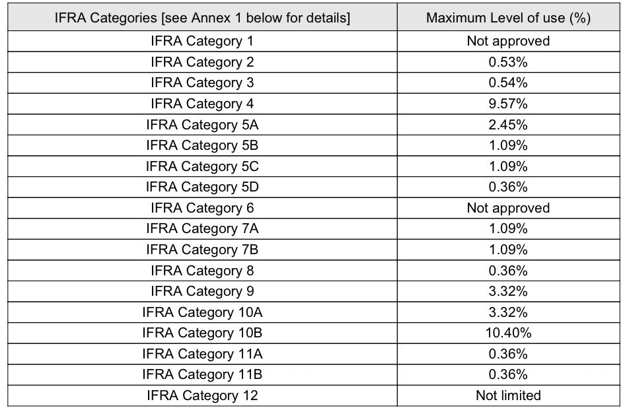Screen dimensions: 631x410
Task: Click Not approved value for Category 1
Action: pos(508,41)
